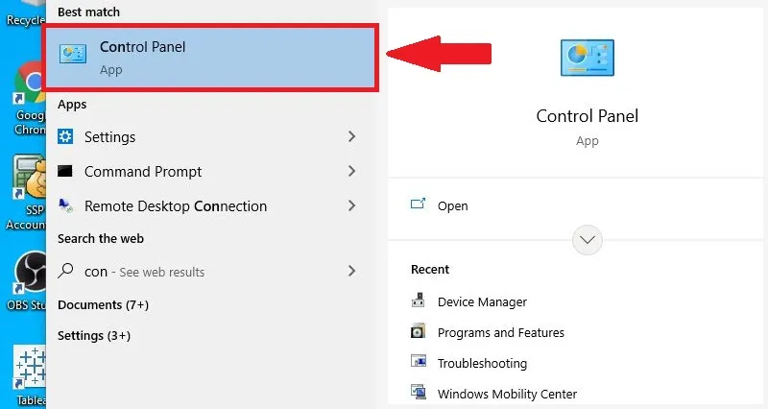Screen dimensions: 768x409
Task: Click the Programs and Features icon
Action: 418,331
